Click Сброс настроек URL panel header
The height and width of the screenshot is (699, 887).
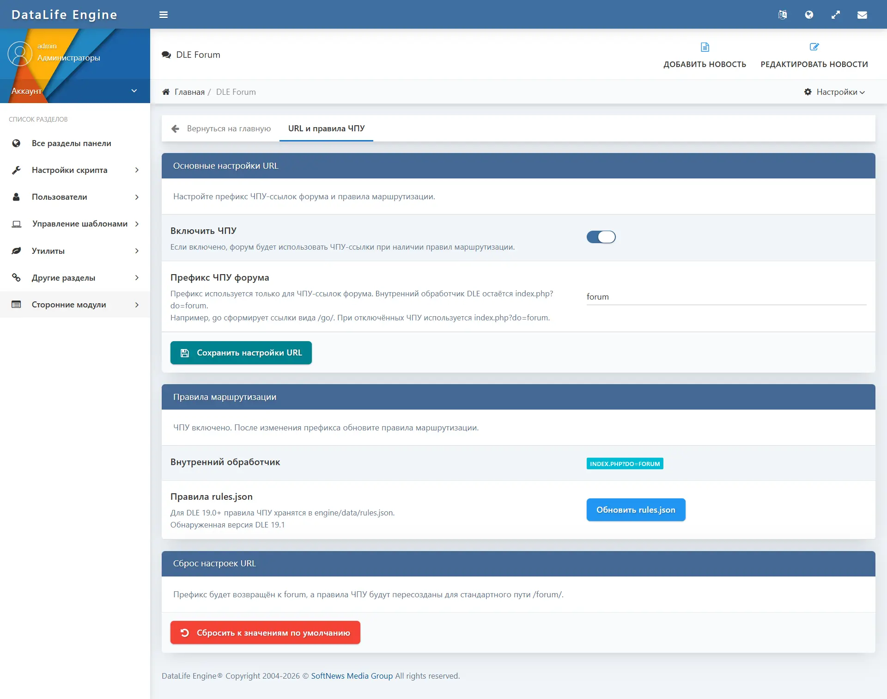click(x=518, y=564)
